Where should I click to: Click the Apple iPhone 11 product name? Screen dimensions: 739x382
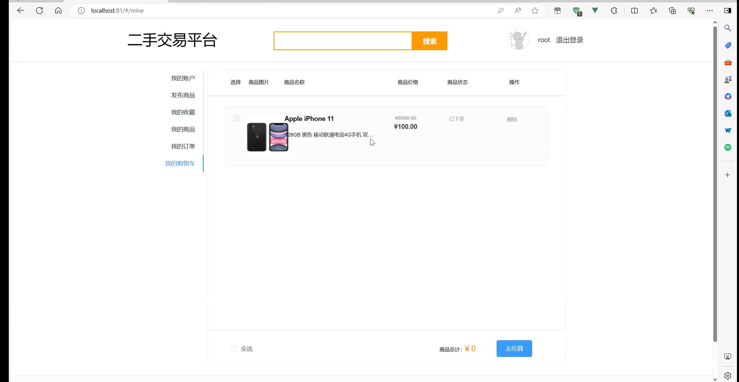(x=309, y=119)
